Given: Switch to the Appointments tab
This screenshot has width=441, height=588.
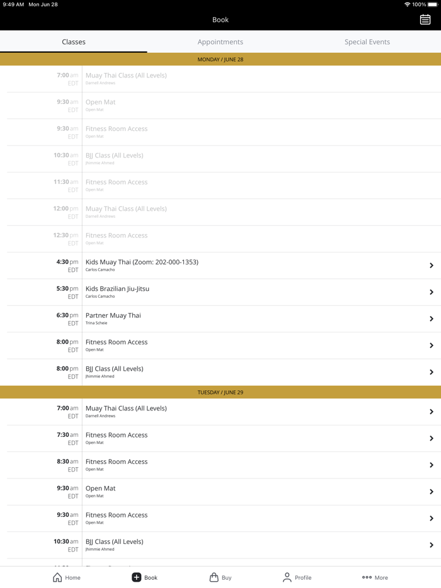Looking at the screenshot, I should click(220, 42).
